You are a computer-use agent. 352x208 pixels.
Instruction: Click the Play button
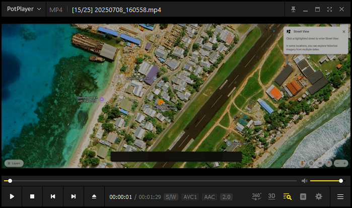tap(12, 196)
